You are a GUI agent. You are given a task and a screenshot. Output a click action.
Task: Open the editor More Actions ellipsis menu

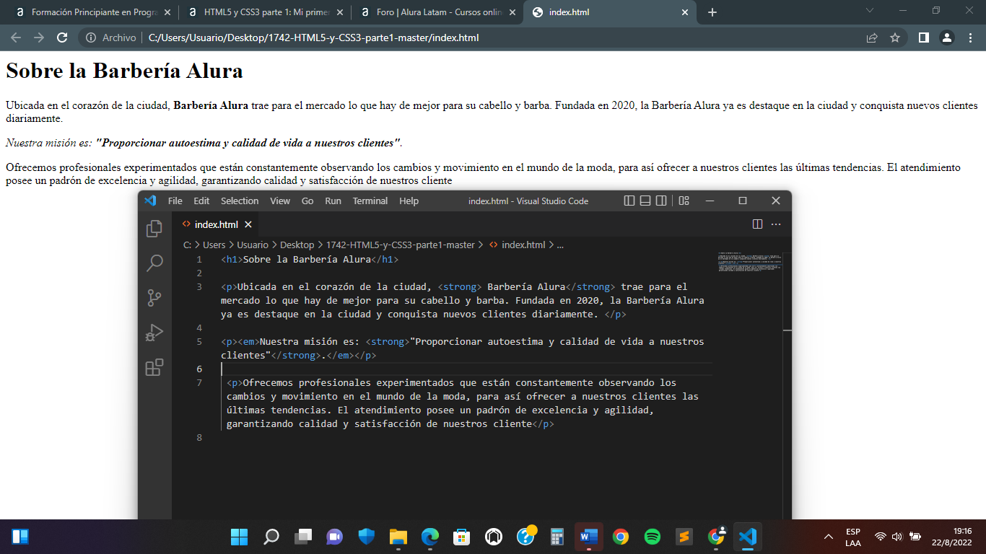[x=776, y=224]
